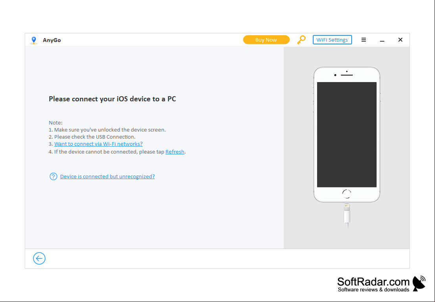435x302 pixels.
Task: Open the hamburger menu
Action: pos(364,40)
